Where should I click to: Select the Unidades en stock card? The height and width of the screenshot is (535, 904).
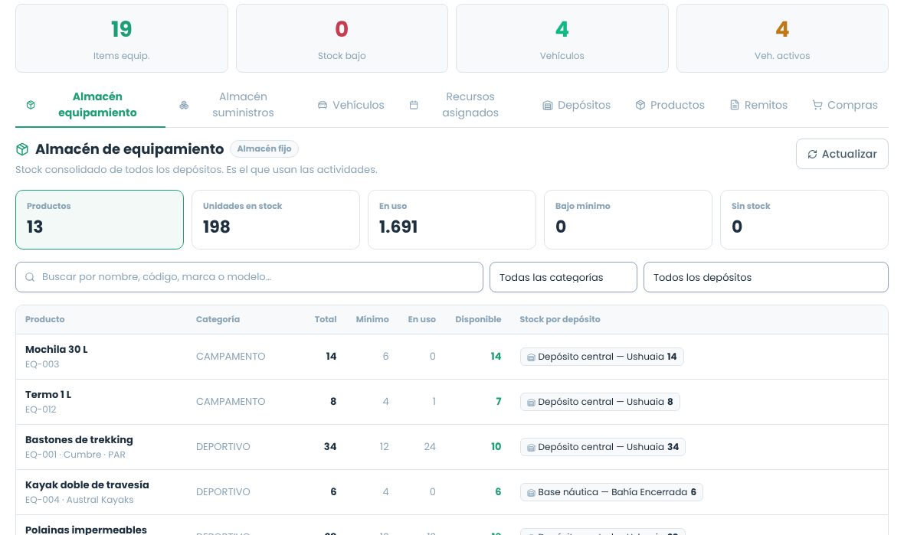pyautogui.click(x=276, y=220)
